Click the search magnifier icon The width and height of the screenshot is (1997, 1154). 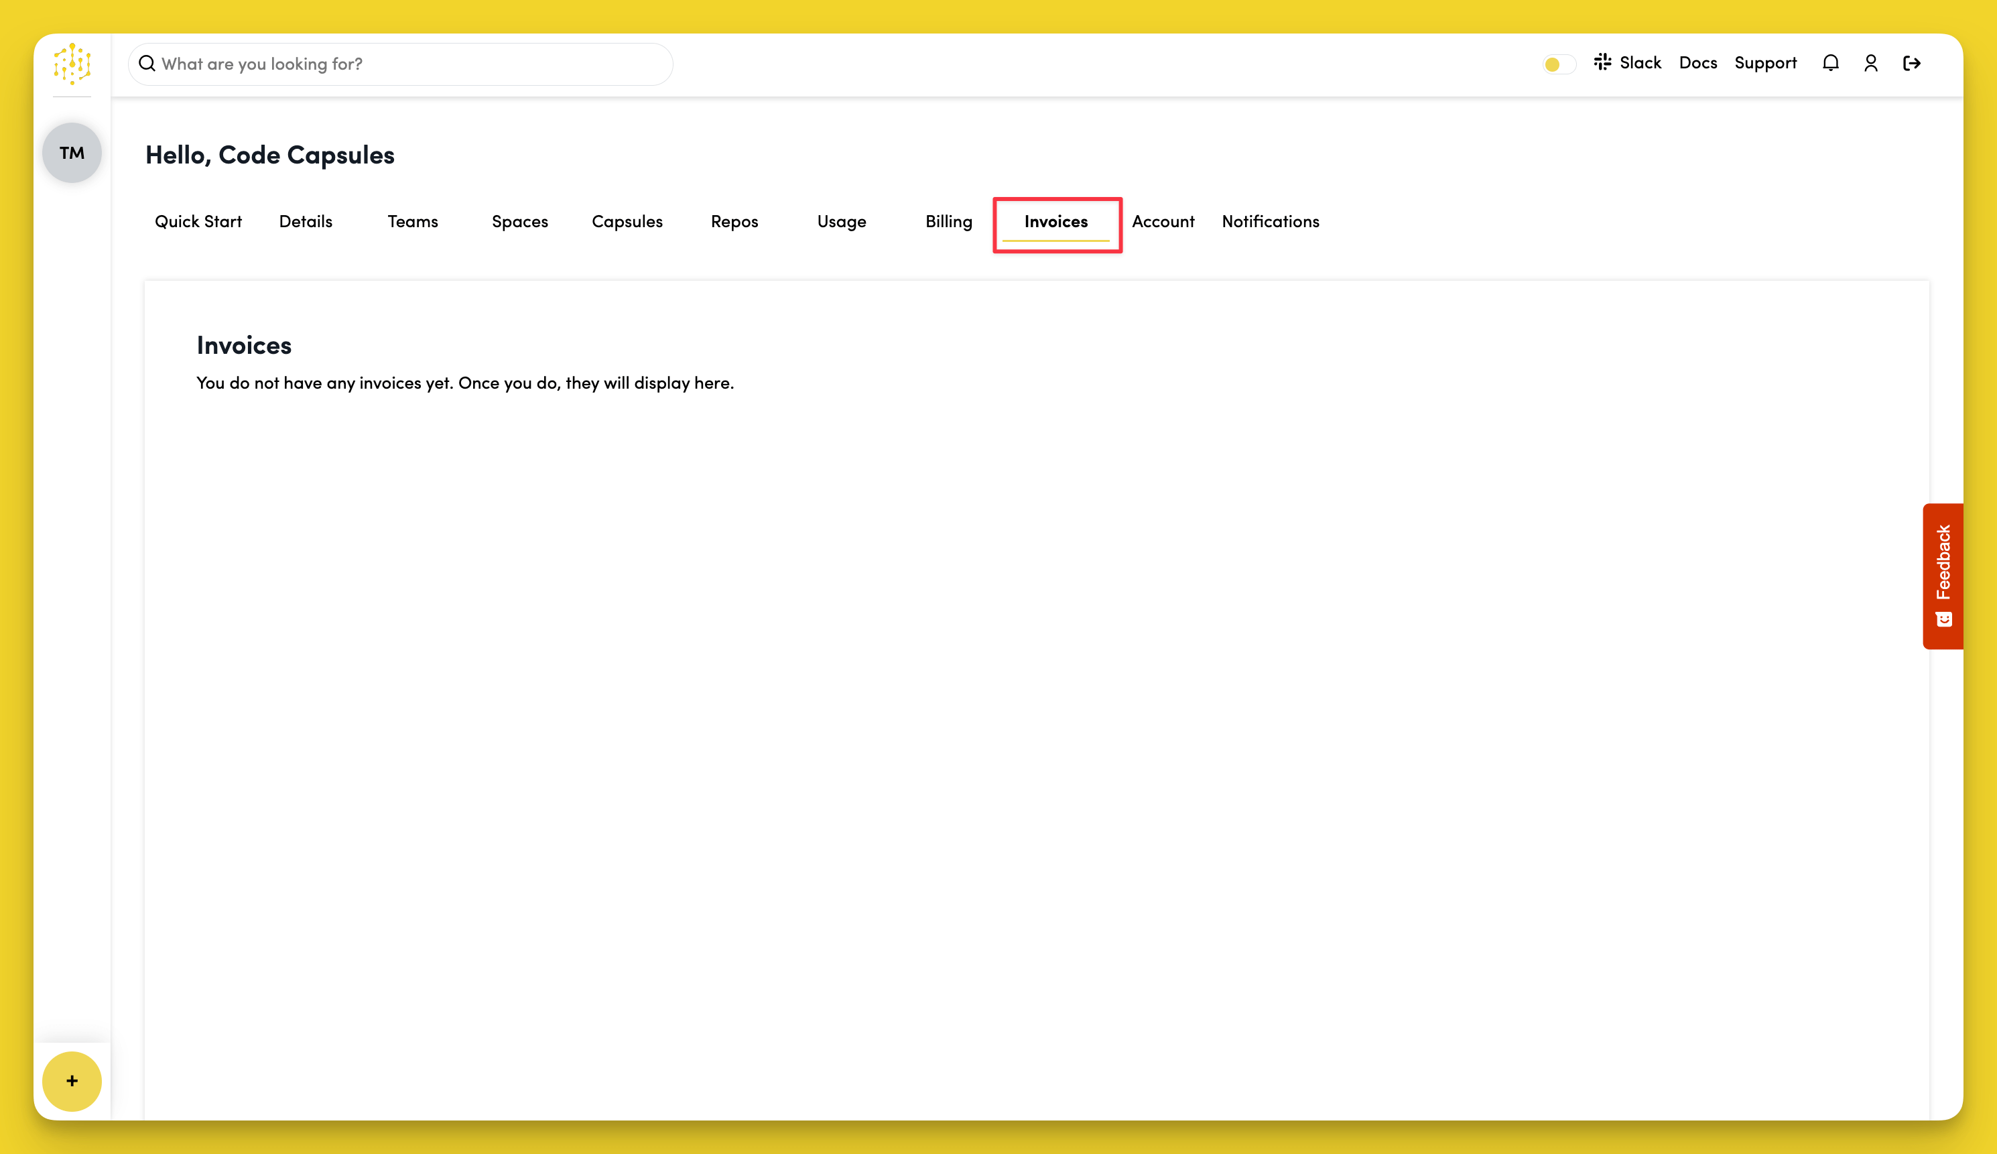pyautogui.click(x=147, y=64)
